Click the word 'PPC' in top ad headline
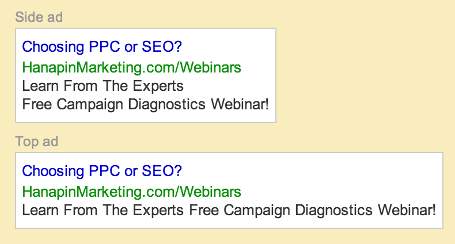The height and width of the screenshot is (244, 455). coord(104,171)
